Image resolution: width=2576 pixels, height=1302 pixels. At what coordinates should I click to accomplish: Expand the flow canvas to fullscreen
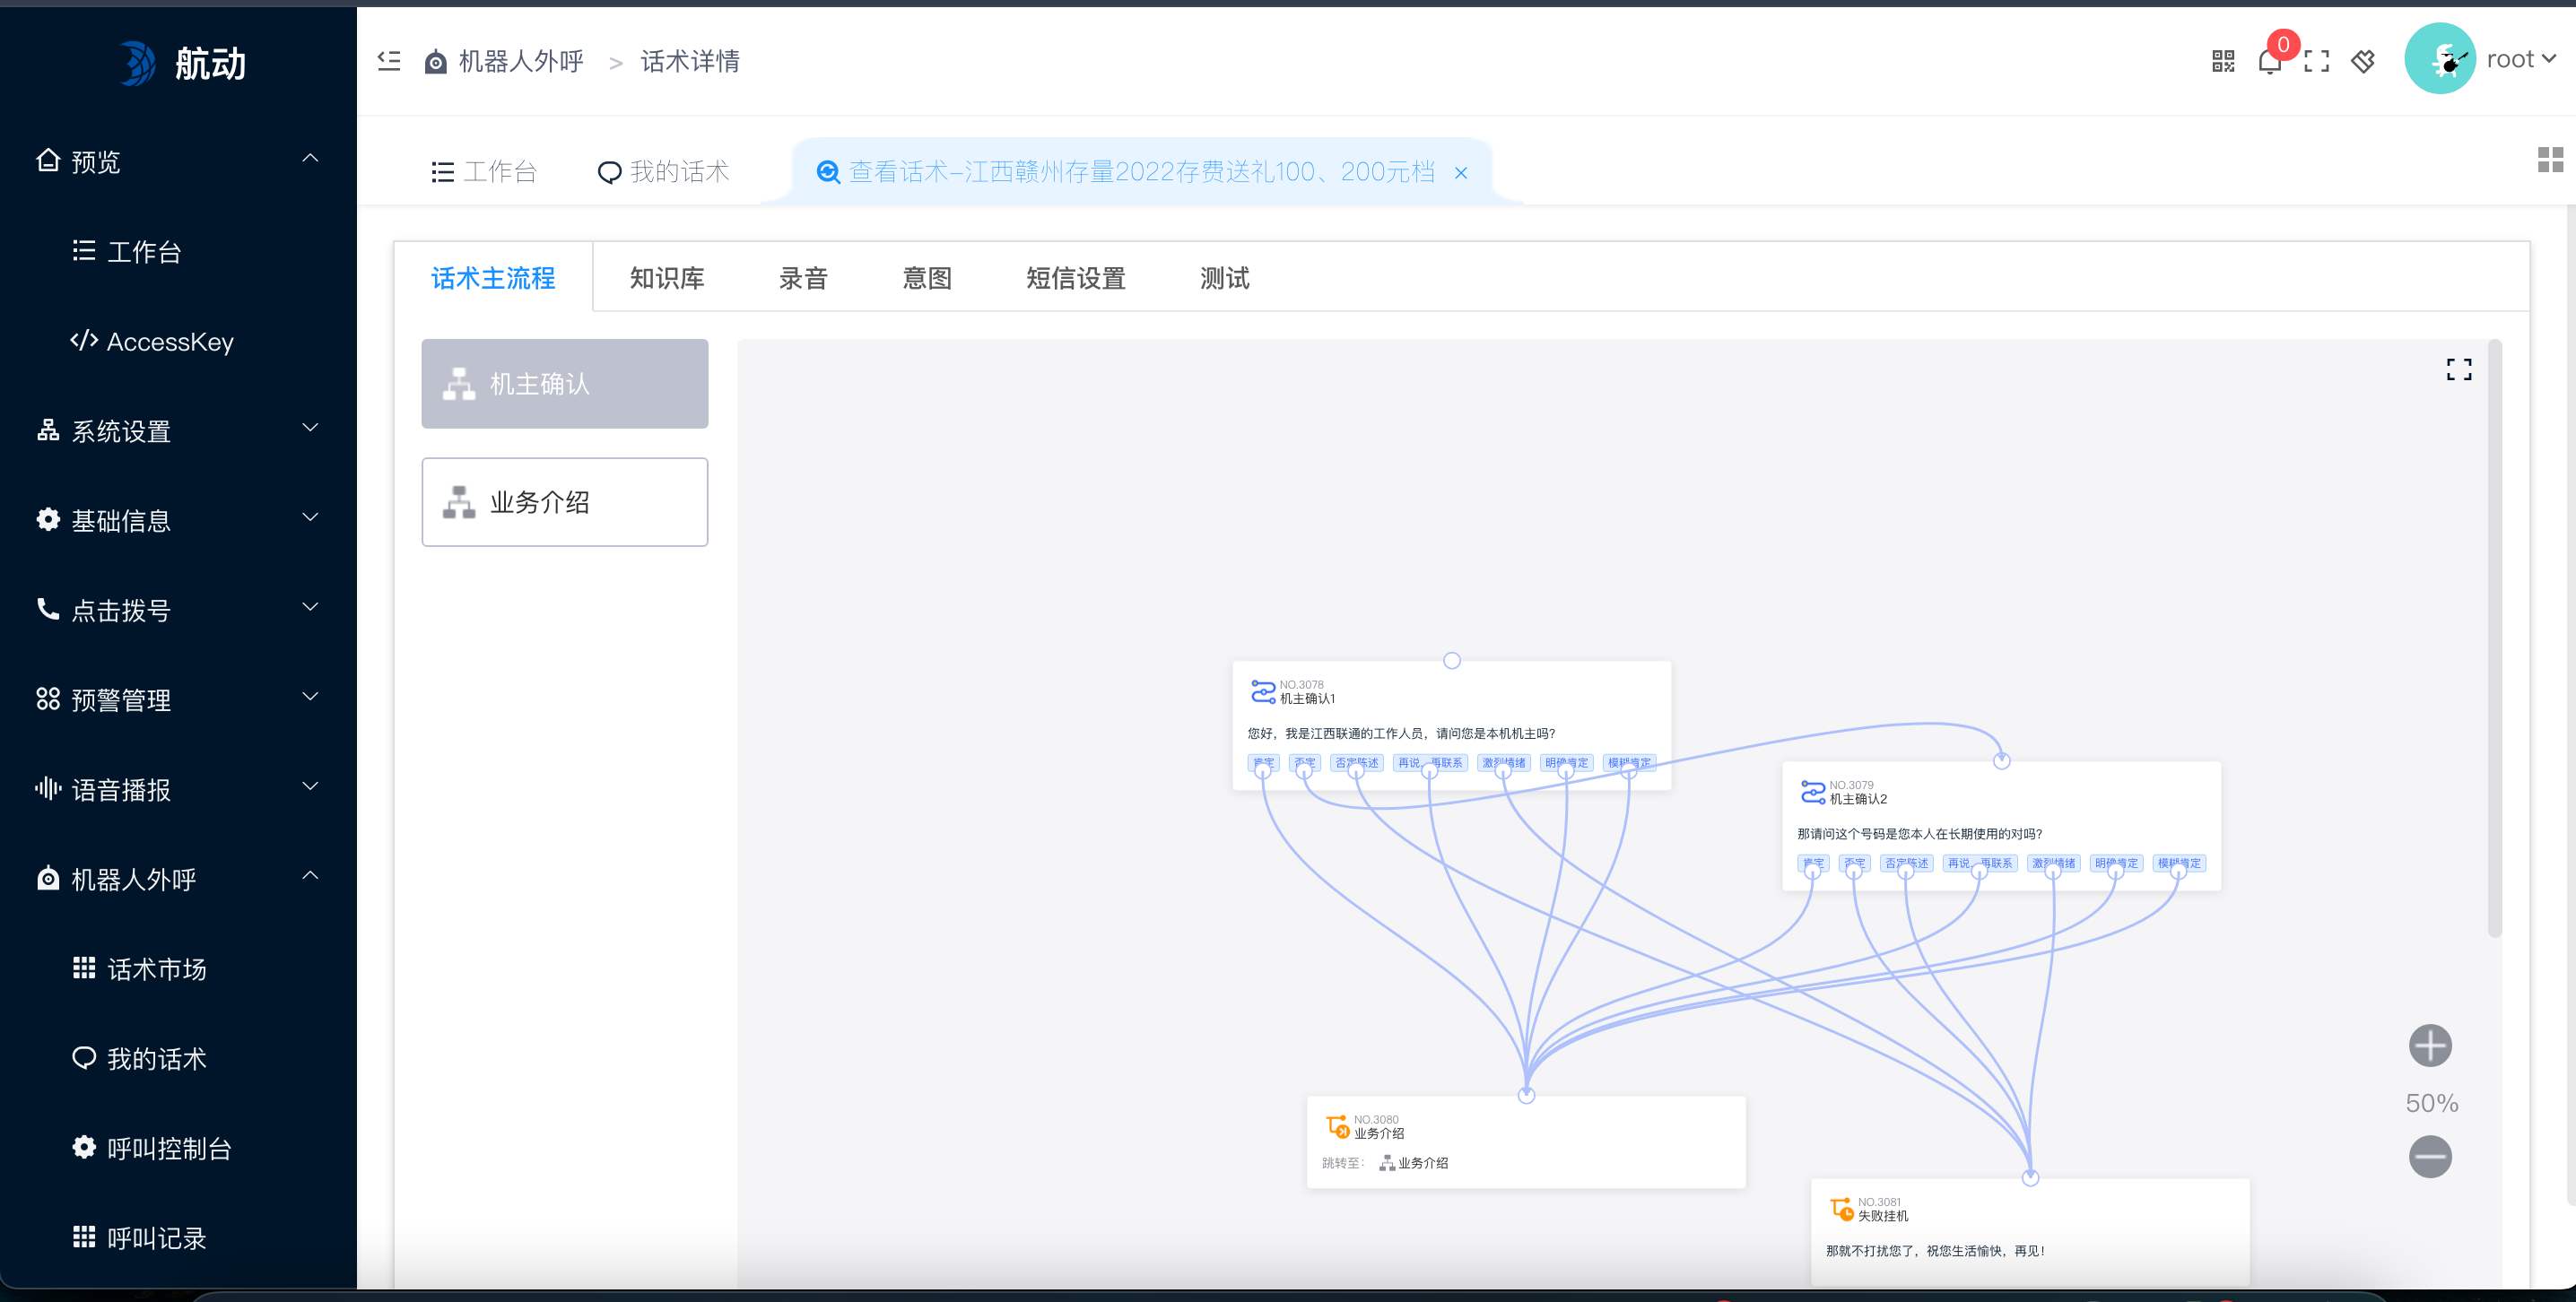2458,369
